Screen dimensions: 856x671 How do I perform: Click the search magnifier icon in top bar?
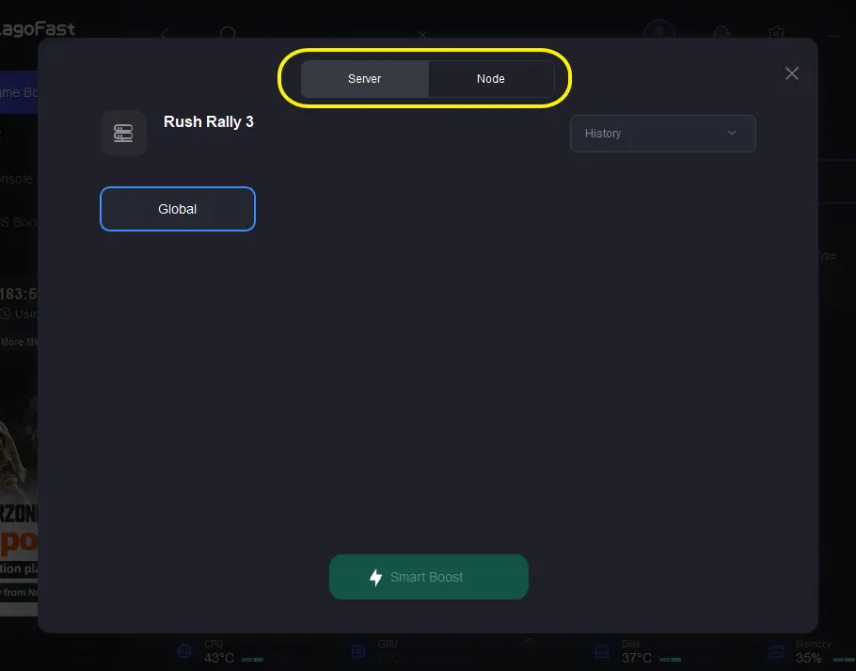point(228,34)
